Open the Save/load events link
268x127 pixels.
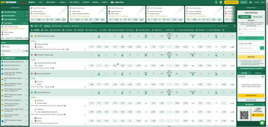251,100
